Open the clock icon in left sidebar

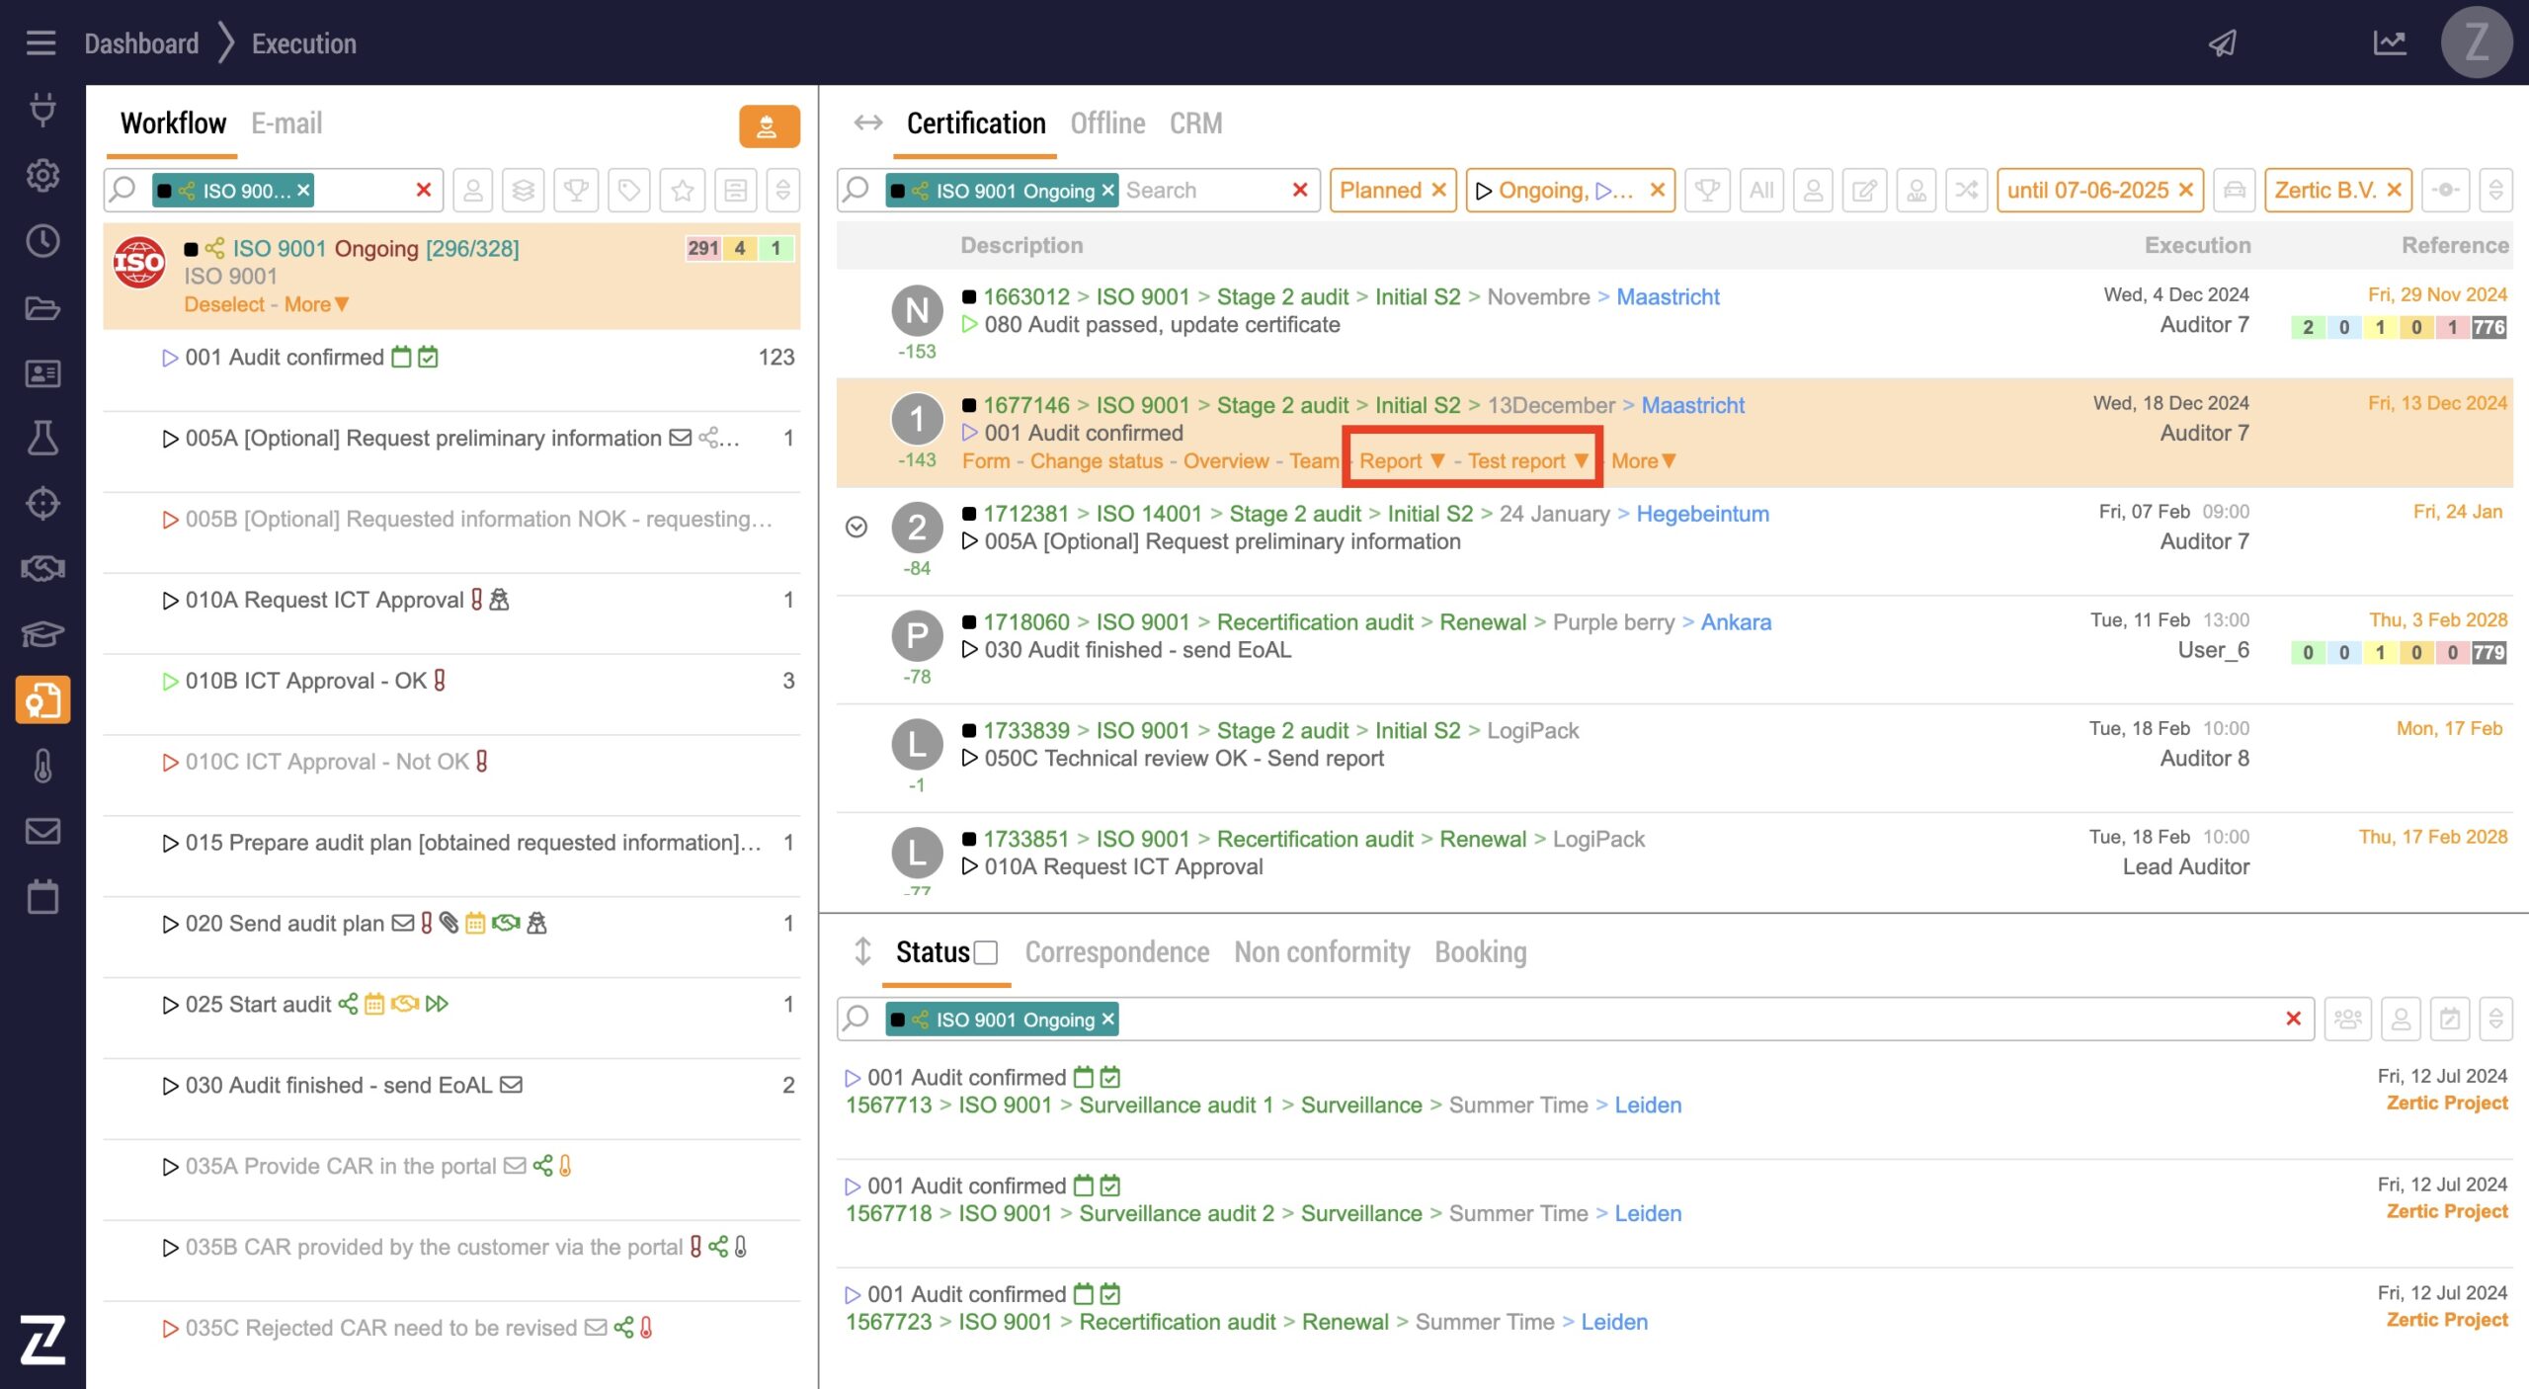coord(42,241)
